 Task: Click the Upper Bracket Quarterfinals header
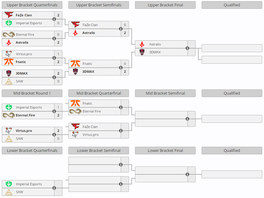point(32,5)
